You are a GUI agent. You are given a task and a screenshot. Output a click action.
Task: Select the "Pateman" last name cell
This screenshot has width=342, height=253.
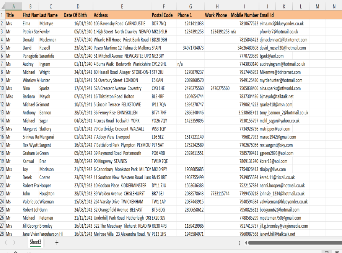pos(51,218)
